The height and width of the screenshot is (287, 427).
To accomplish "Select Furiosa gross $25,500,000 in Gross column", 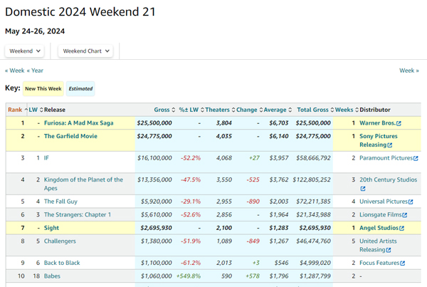I will pos(154,123).
